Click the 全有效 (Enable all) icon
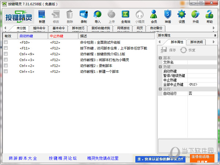The height and width of the screenshot is (165, 220). (x=125, y=16)
